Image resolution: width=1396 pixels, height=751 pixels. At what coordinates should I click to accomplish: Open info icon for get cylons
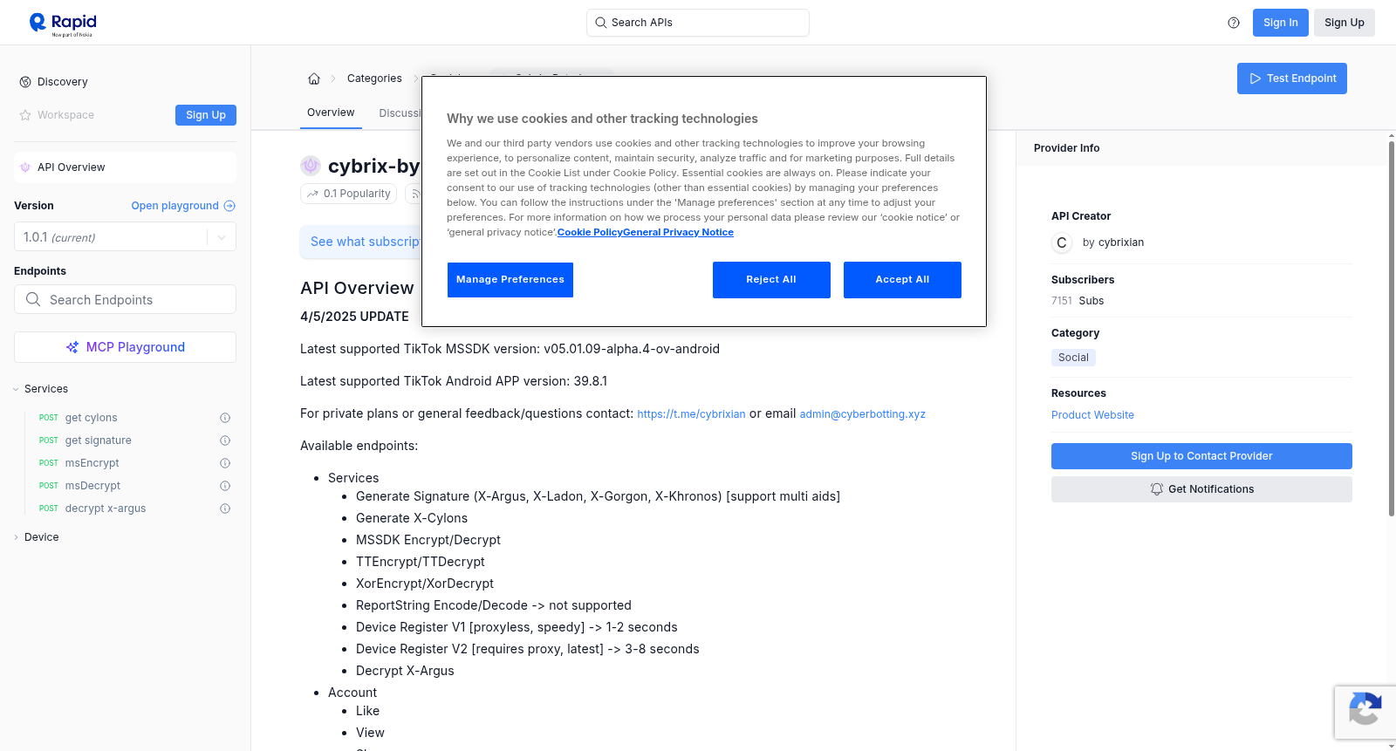[x=225, y=418]
